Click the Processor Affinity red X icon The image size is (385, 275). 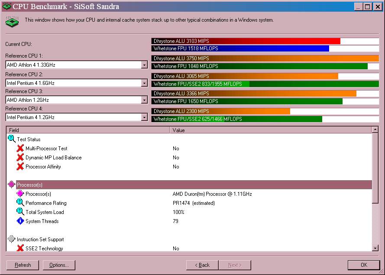[x=20, y=167]
